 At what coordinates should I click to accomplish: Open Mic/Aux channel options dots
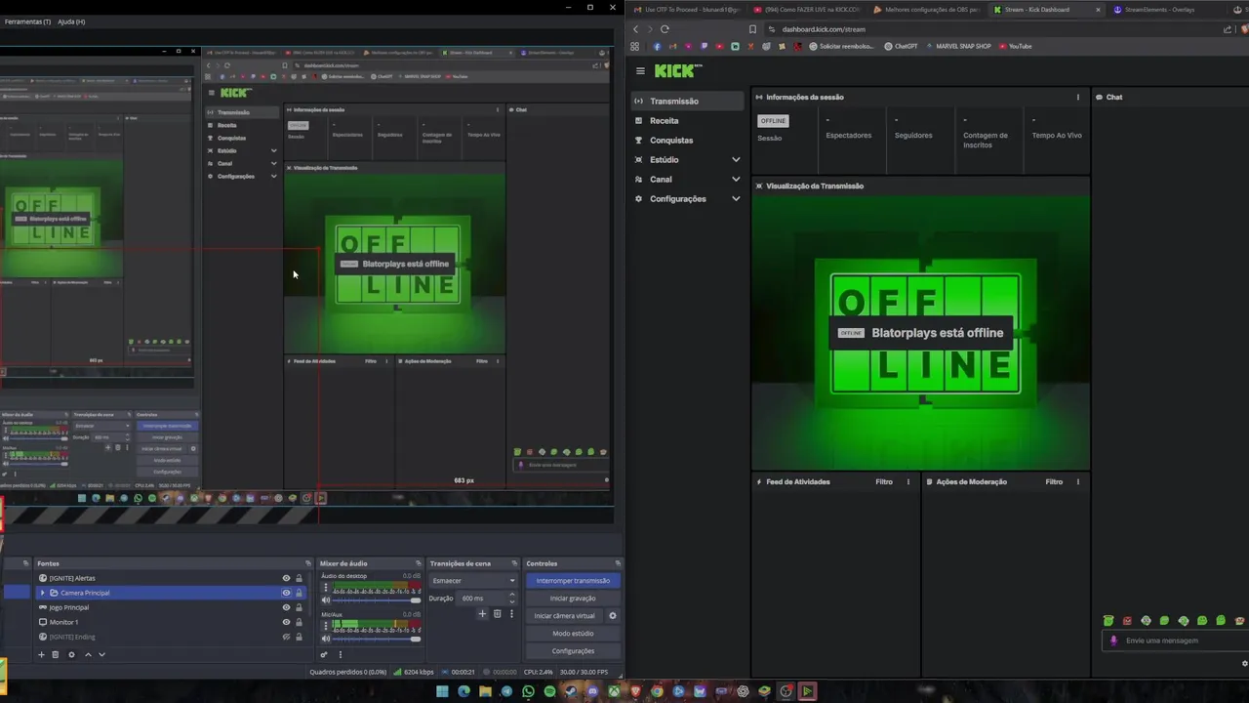[x=326, y=625]
